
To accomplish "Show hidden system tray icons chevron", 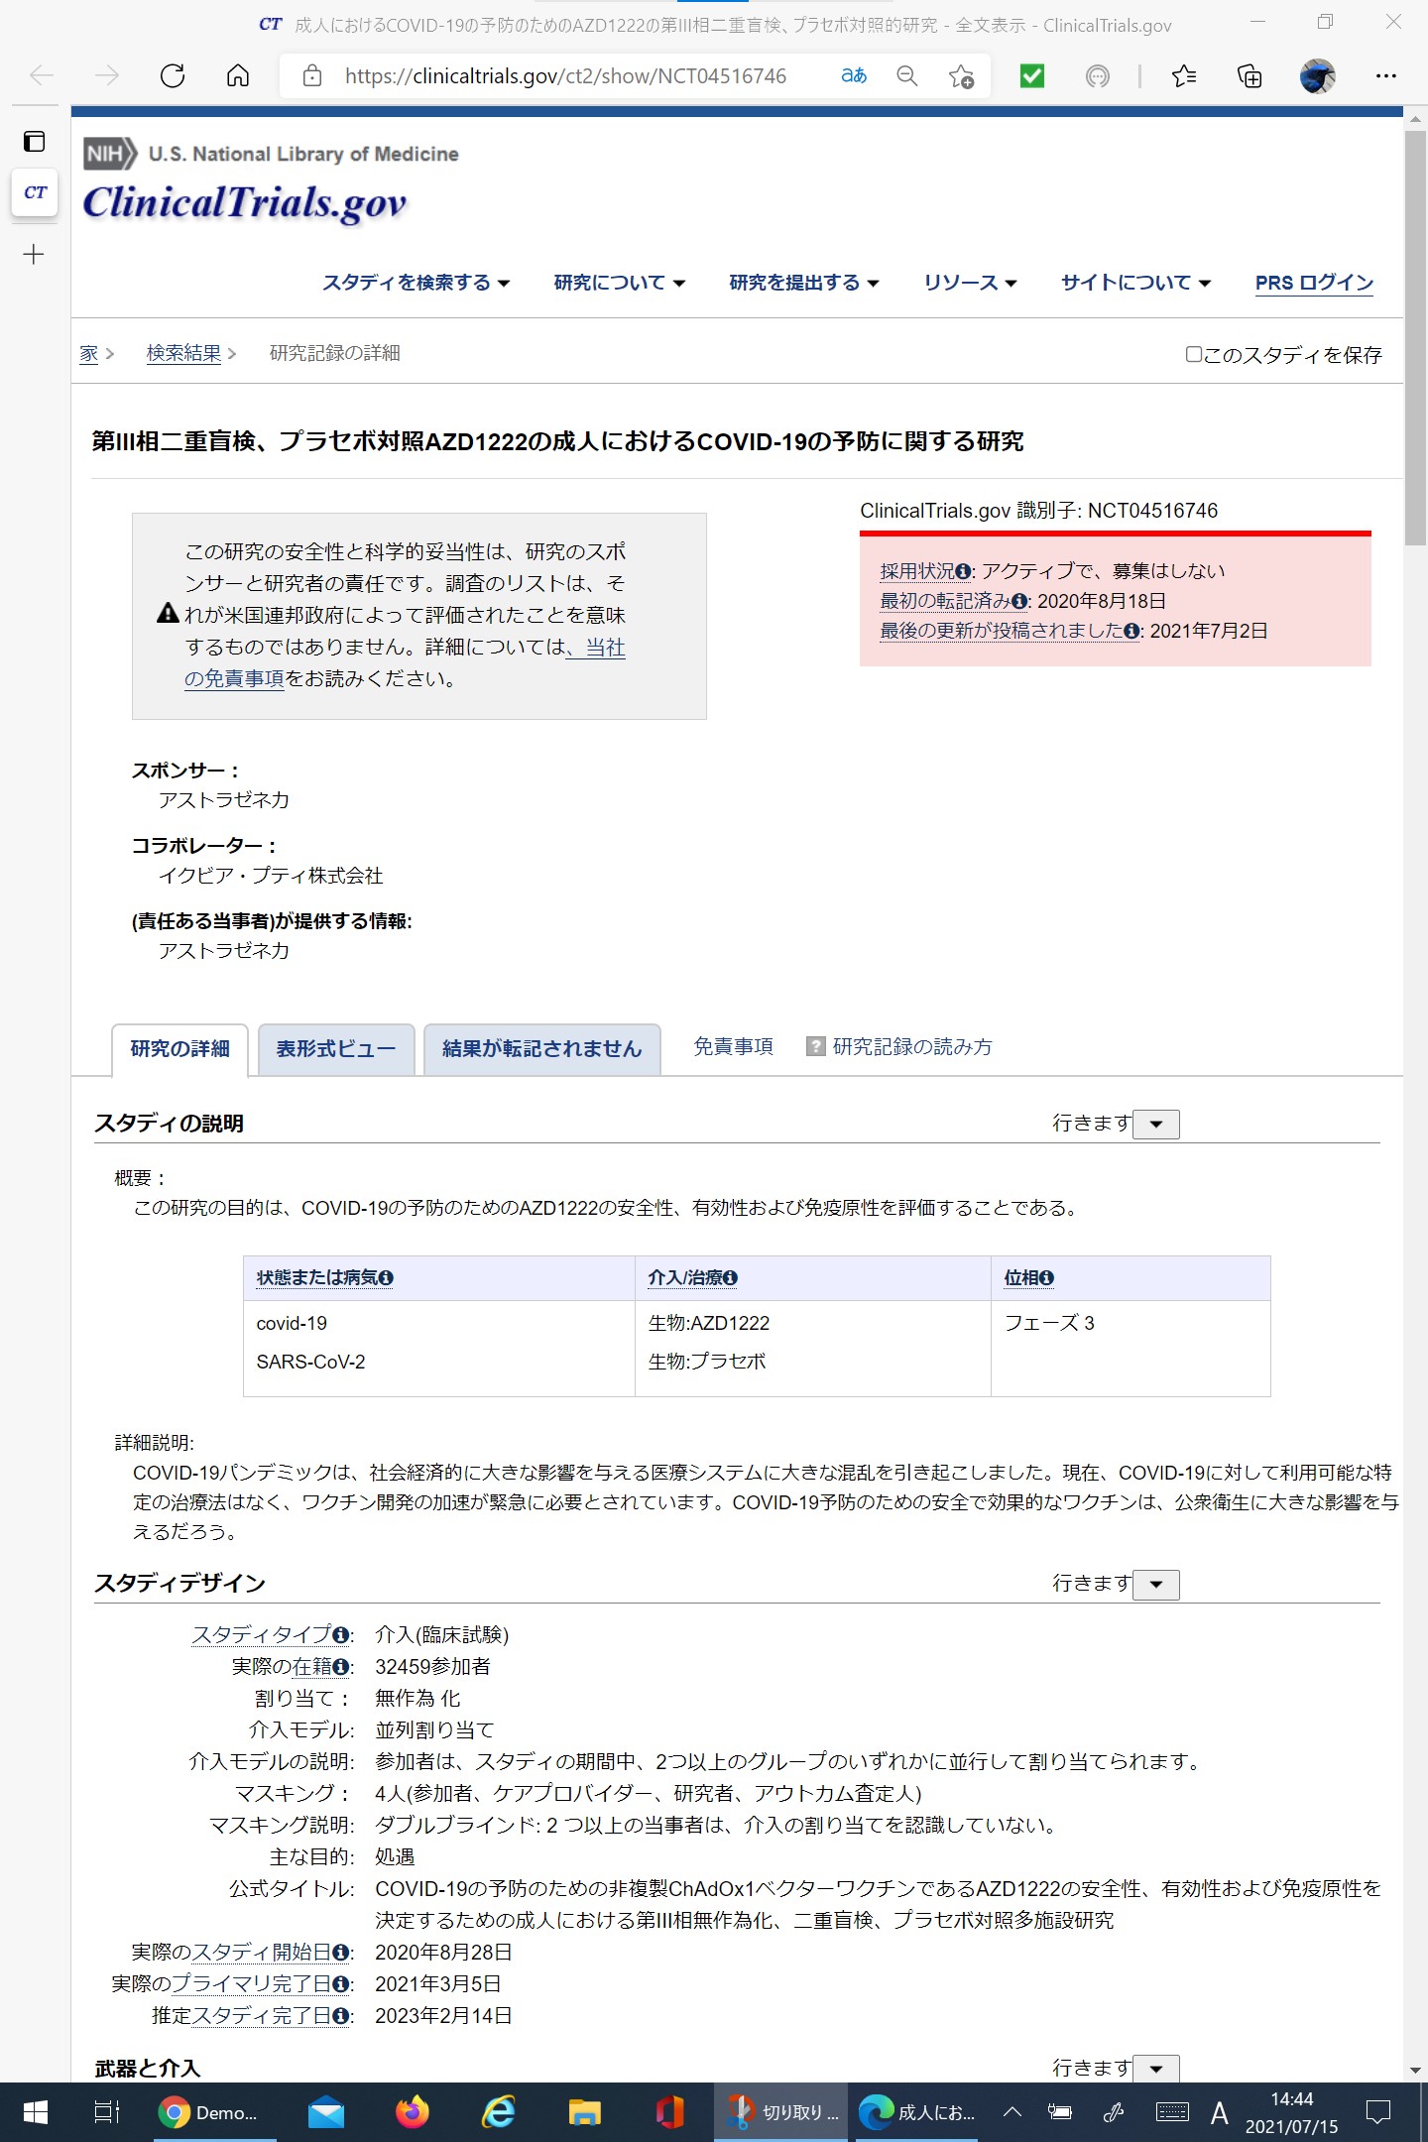I will tap(1012, 2112).
